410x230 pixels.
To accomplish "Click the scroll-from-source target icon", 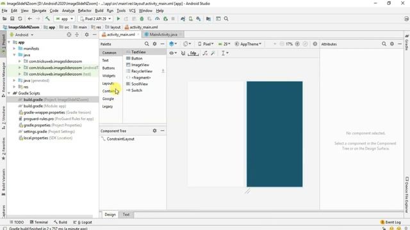I will click(69, 34).
